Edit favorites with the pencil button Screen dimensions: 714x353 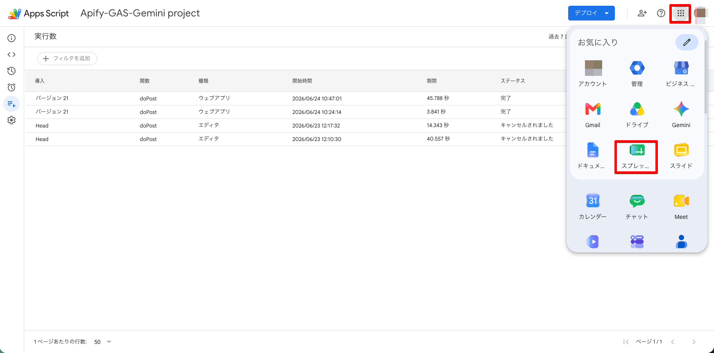coord(687,42)
